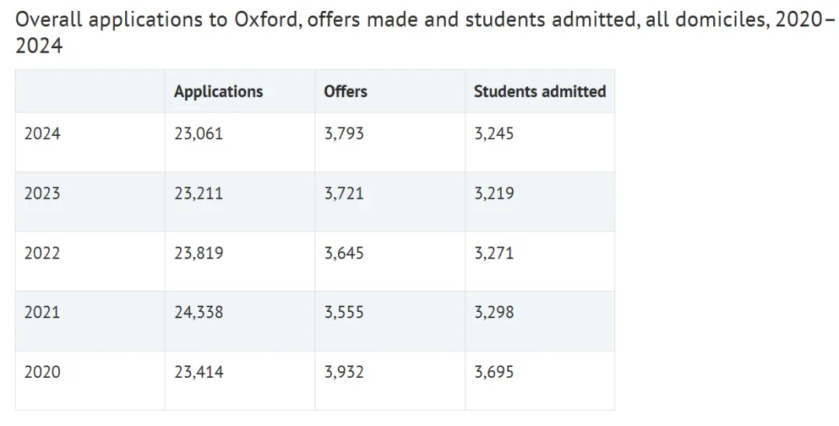The height and width of the screenshot is (426, 839).
Task: Click the 23,819 applications value
Action: pos(199,254)
